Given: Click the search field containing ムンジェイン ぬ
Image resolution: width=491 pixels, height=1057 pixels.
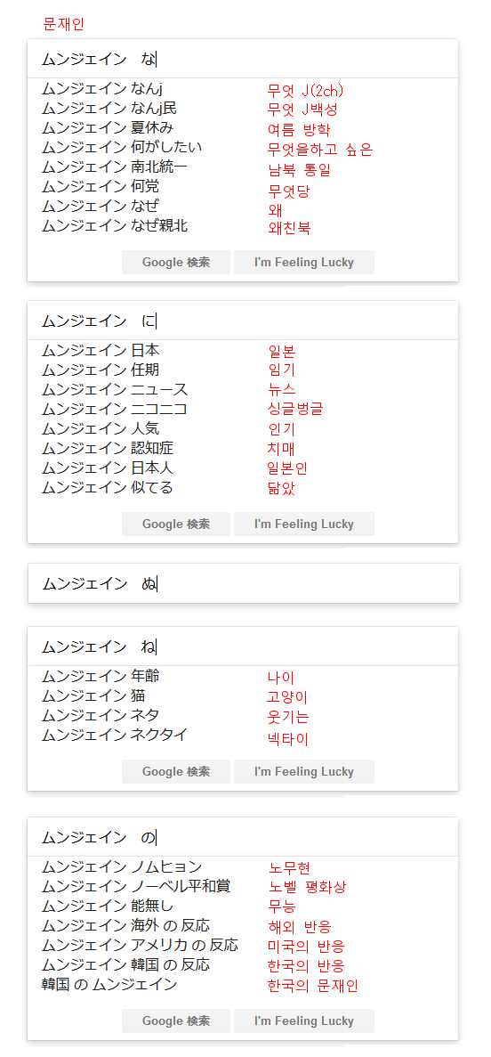Looking at the screenshot, I should coord(243,584).
